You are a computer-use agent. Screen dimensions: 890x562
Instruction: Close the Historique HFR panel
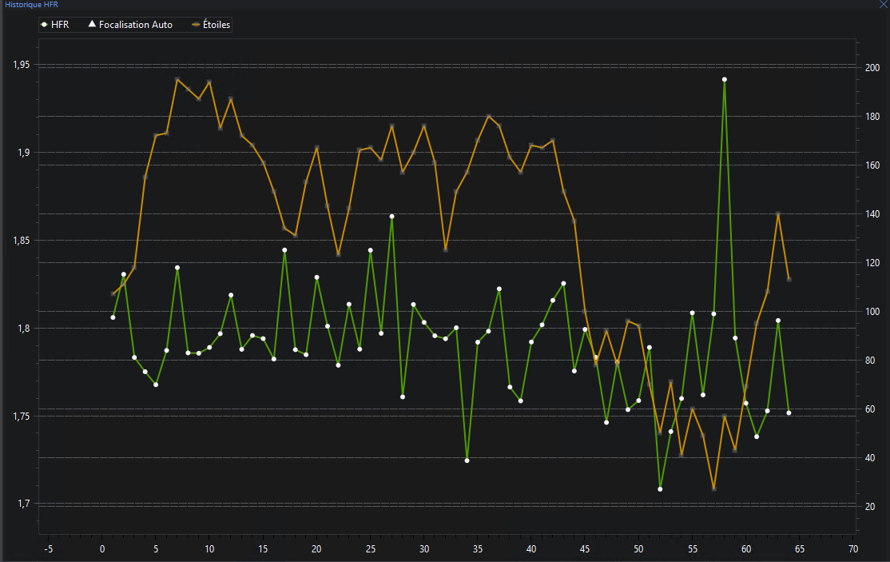coord(883,5)
